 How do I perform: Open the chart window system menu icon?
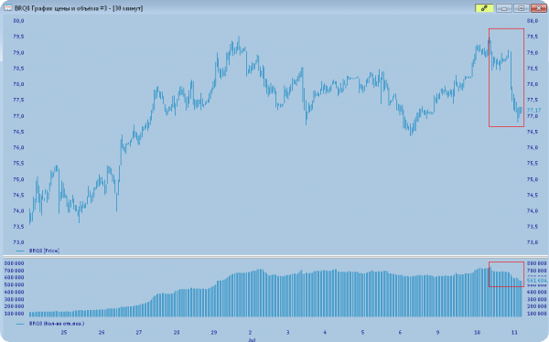(7, 7)
